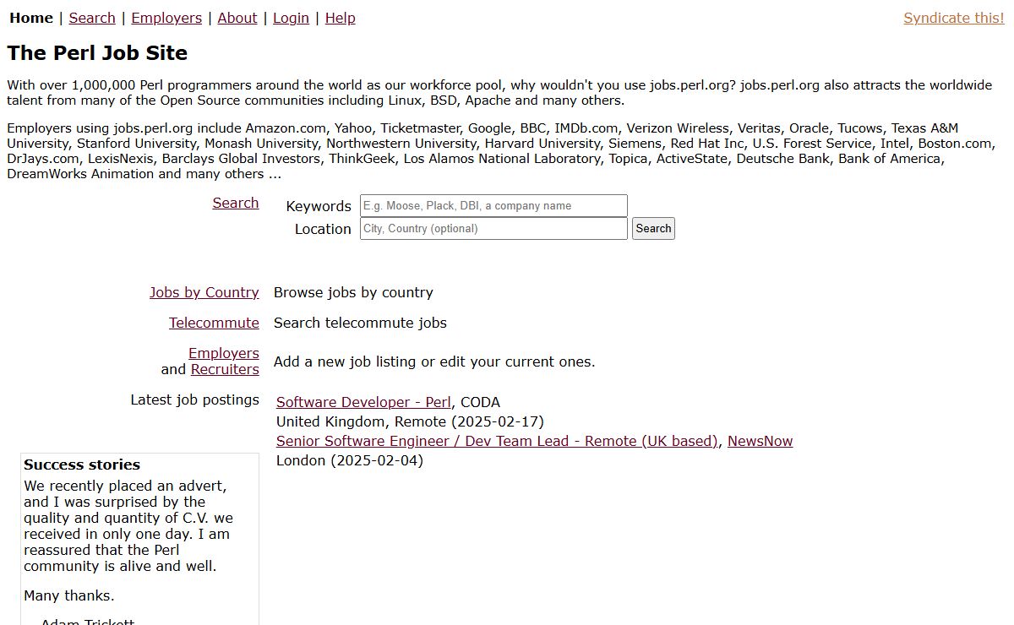
Task: Click 'Add a new job listing' description
Action: coord(434,361)
